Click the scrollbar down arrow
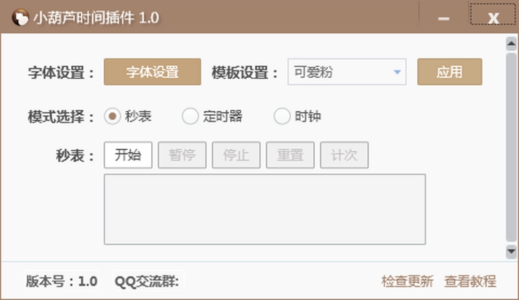 pos(511,252)
